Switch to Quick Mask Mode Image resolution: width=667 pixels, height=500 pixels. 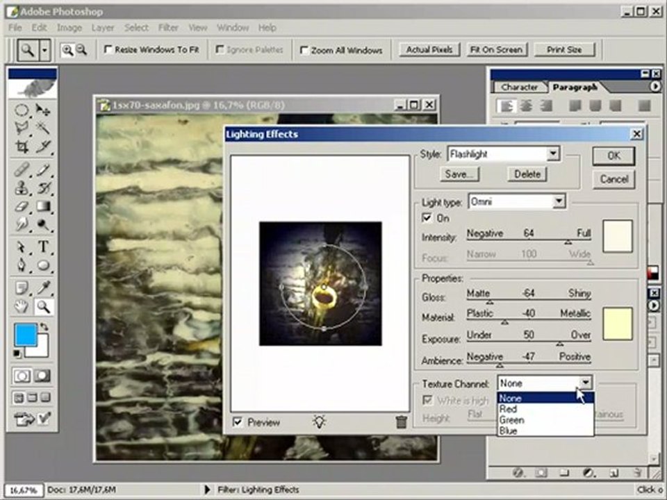click(x=42, y=376)
